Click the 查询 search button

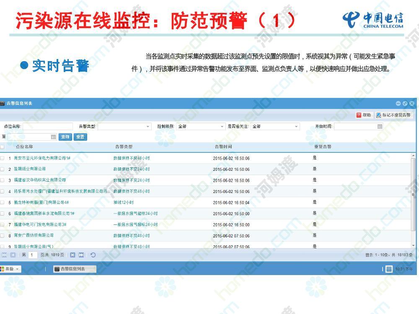tap(65, 137)
